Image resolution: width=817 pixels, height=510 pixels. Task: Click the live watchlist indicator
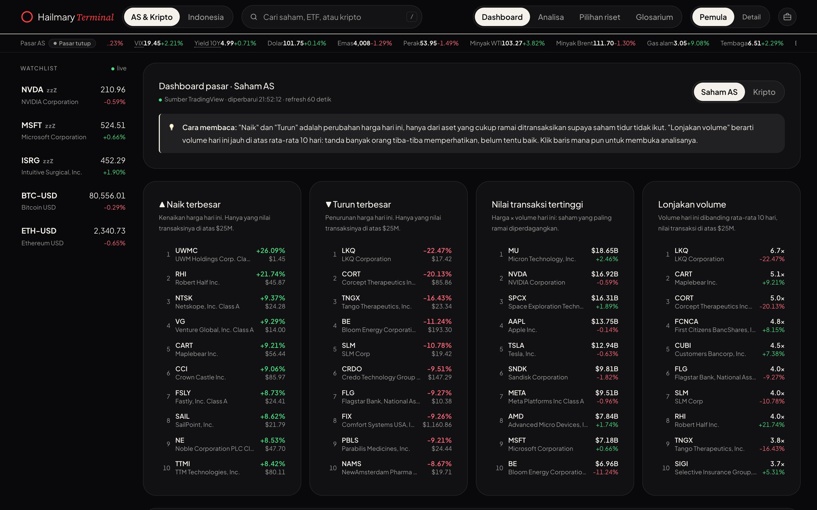118,69
